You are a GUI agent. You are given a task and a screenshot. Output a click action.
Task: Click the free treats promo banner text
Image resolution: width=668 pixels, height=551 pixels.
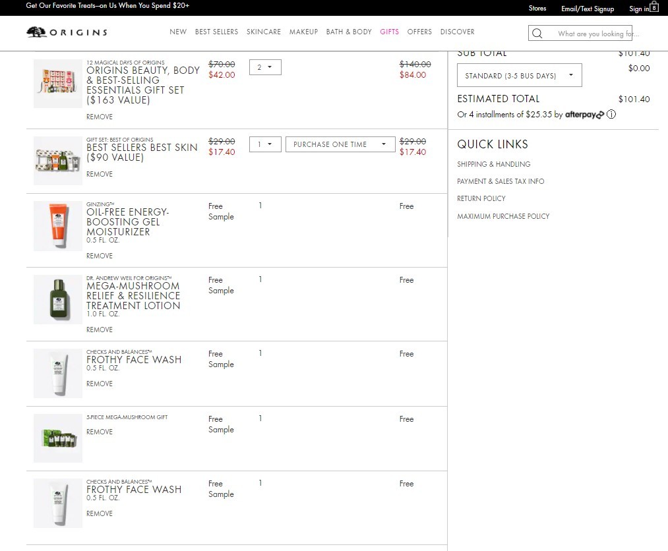click(x=107, y=5)
